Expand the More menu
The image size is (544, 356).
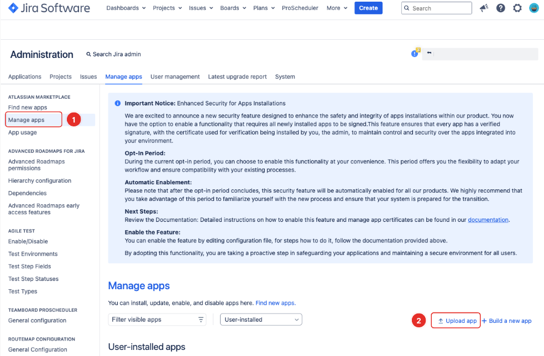click(336, 8)
